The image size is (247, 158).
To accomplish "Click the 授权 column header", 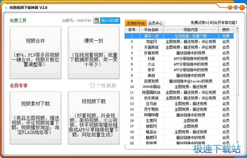I will [x=226, y=30].
